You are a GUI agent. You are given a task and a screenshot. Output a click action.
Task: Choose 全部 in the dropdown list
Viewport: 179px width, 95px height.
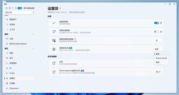(161, 54)
